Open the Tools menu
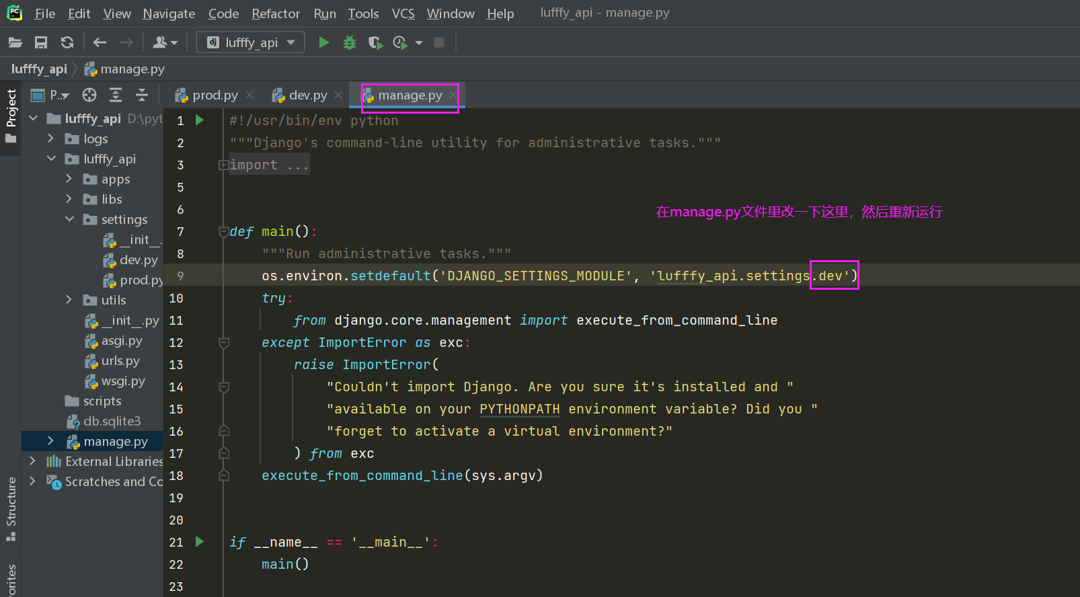Screen dimensions: 1080x597 pyautogui.click(x=363, y=13)
